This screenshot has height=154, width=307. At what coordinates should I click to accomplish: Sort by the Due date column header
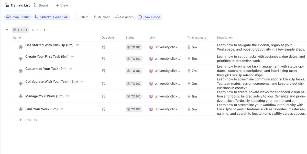click(x=108, y=38)
